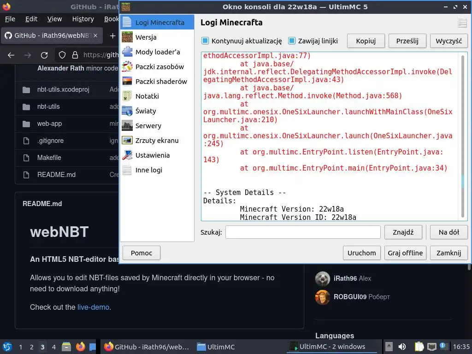This screenshot has height=354, width=472.
Task: Open README.md file link in GitHub
Action: 56,175
